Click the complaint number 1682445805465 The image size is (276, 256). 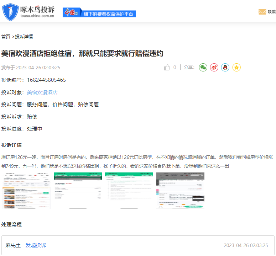click(46, 80)
